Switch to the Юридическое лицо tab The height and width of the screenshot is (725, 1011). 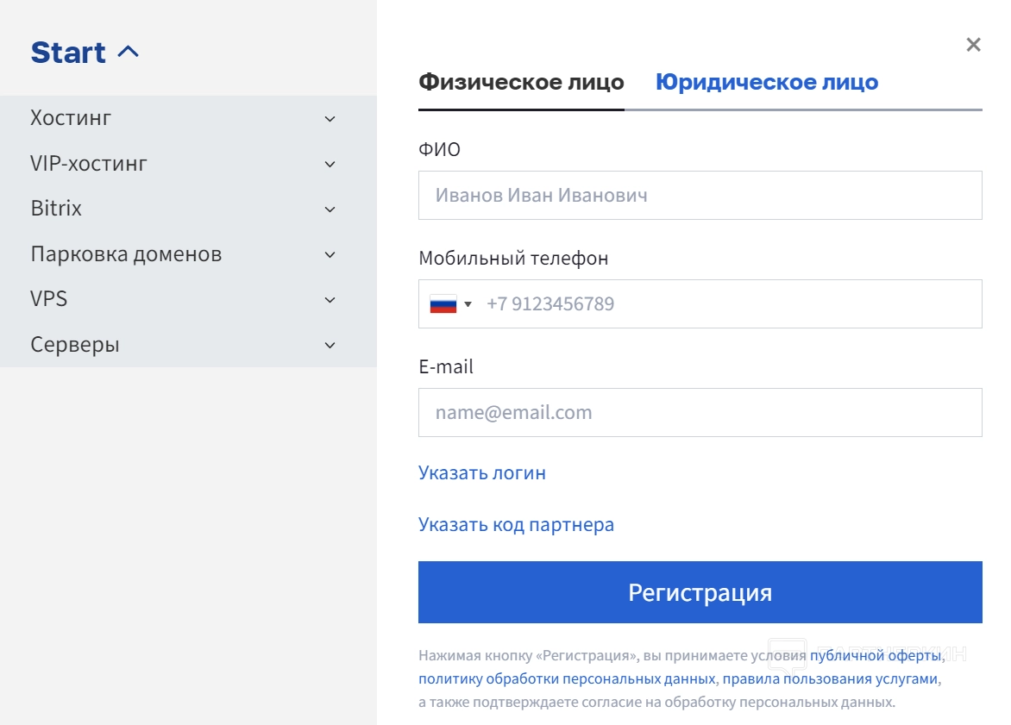click(x=767, y=83)
